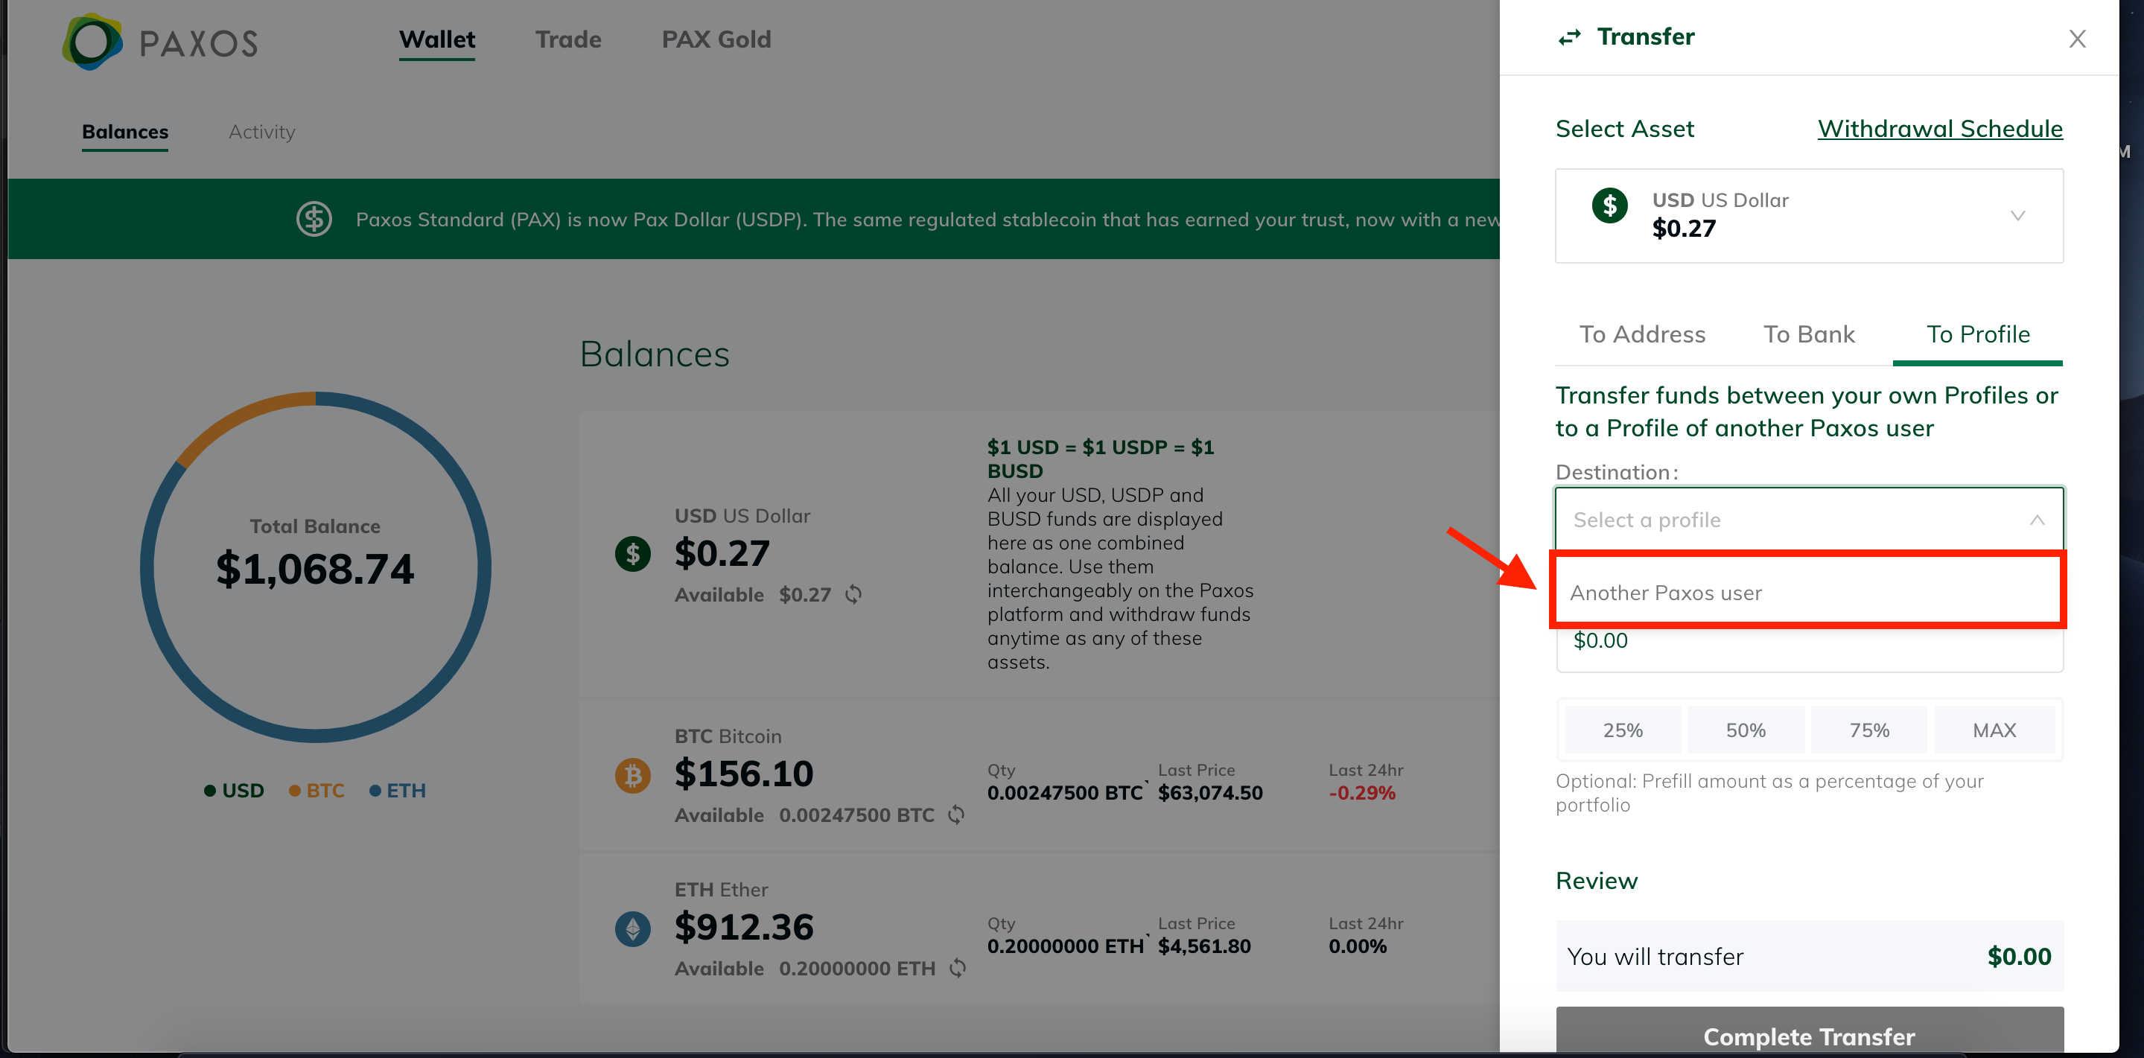The width and height of the screenshot is (2144, 1058).
Task: Collapse the Select a profile dropdown
Action: pos(2037,520)
